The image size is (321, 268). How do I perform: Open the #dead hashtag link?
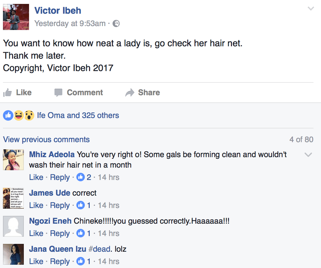99,249
